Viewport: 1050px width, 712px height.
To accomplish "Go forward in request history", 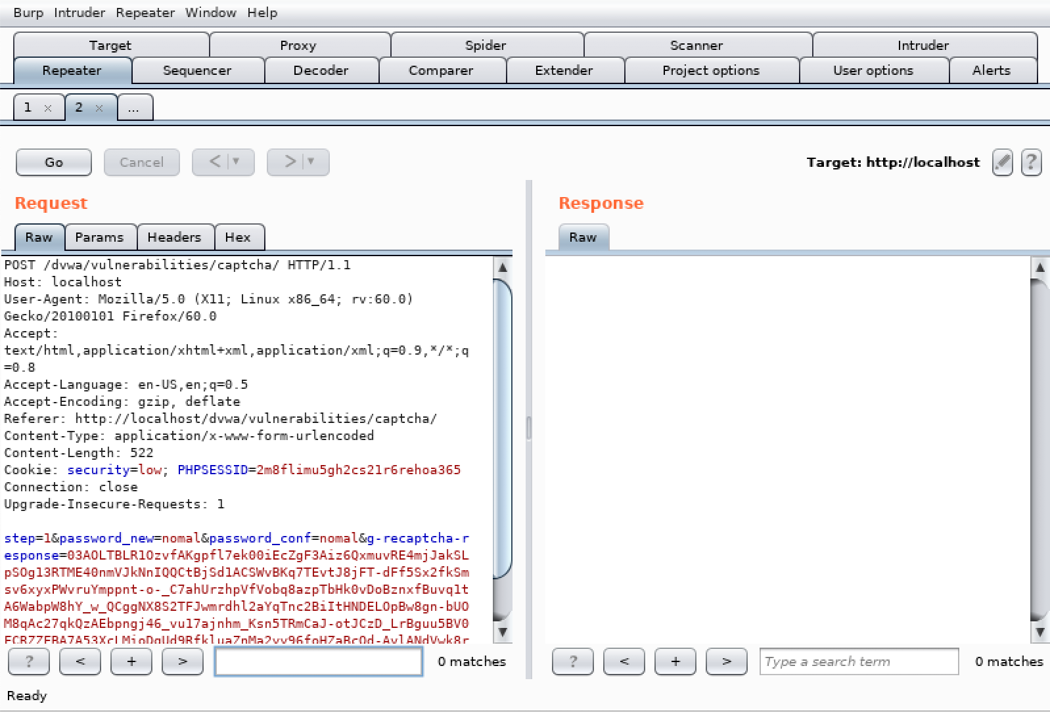I will pyautogui.click(x=290, y=162).
